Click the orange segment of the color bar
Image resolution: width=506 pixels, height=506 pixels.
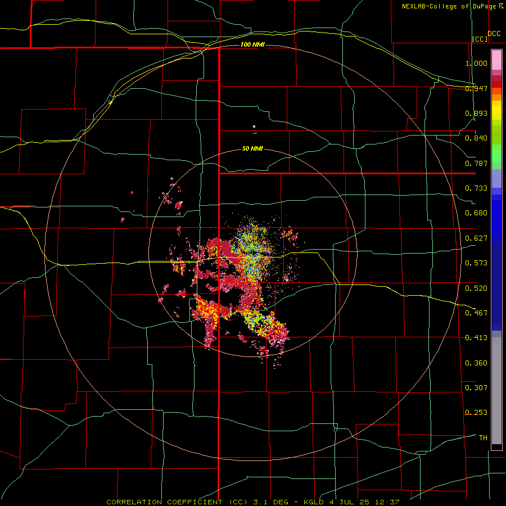pos(496,97)
